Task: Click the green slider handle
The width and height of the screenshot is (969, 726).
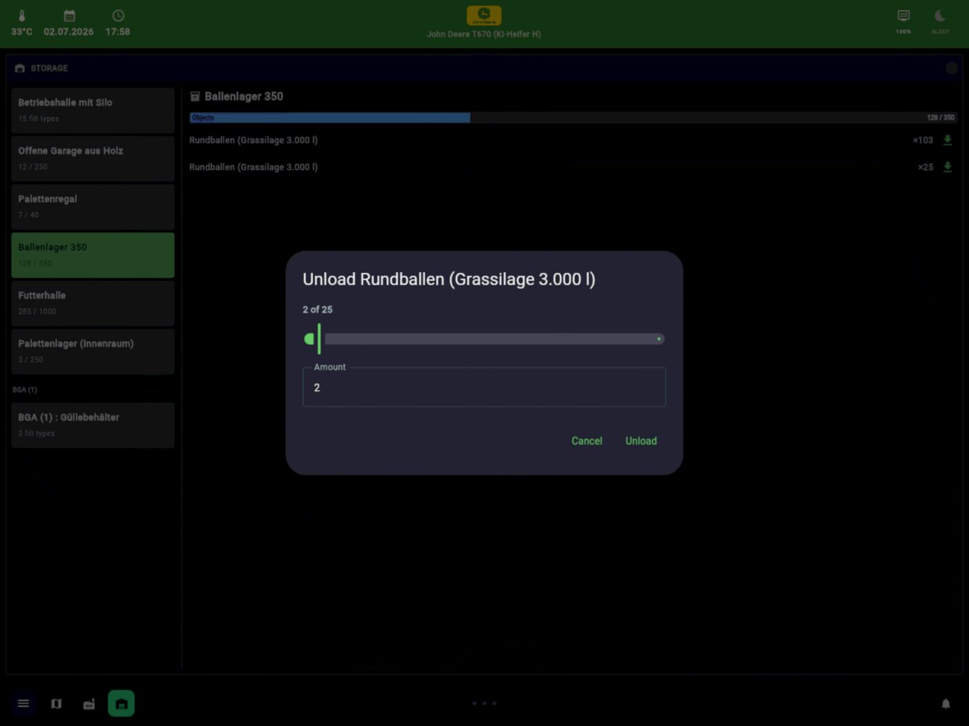Action: coord(318,338)
